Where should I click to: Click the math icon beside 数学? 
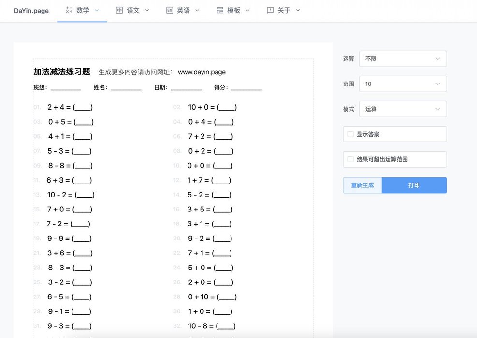(x=69, y=10)
